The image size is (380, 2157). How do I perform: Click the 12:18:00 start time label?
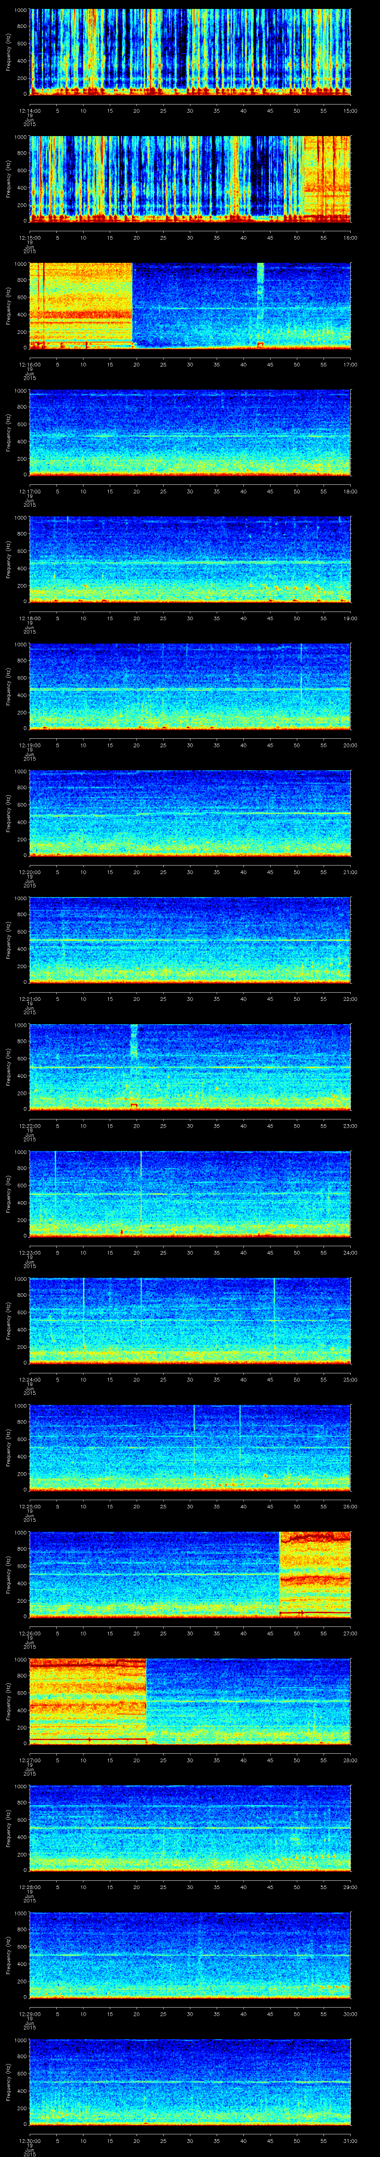29,619
